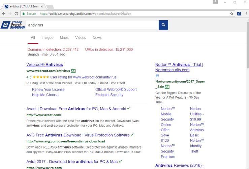The image size is (249, 169).
Task: Select the All results tab
Action: click(33, 38)
